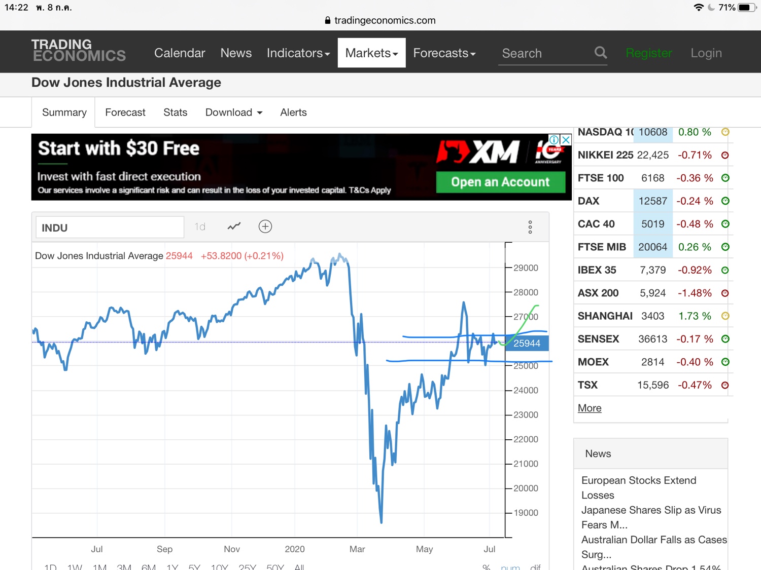Viewport: 761px width, 570px height.
Task: Open the NIKKEI 225 index link
Action: [x=606, y=155]
